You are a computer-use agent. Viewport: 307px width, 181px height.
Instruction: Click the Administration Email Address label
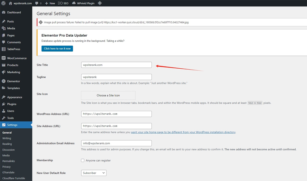point(56,143)
